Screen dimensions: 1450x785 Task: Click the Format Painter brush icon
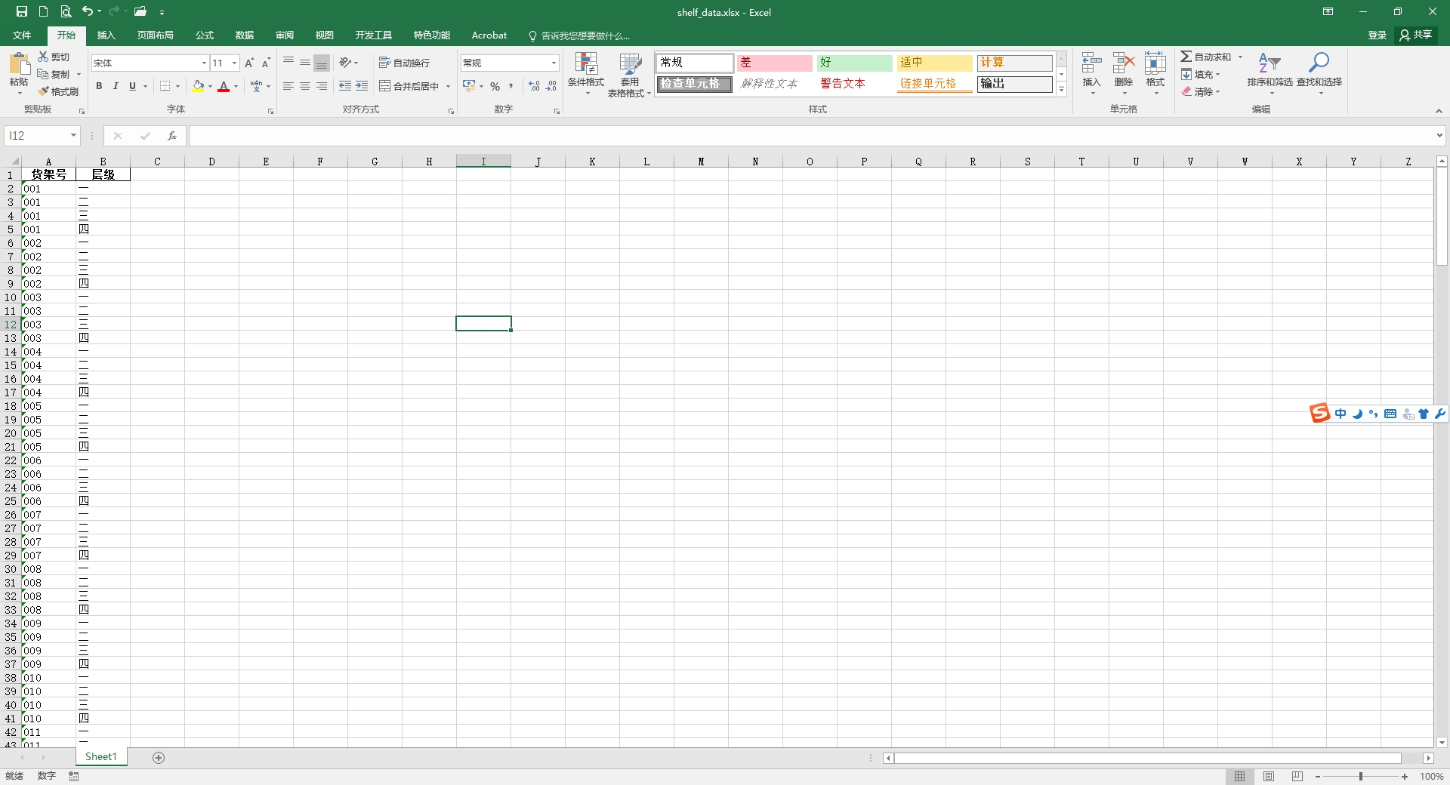[x=45, y=91]
